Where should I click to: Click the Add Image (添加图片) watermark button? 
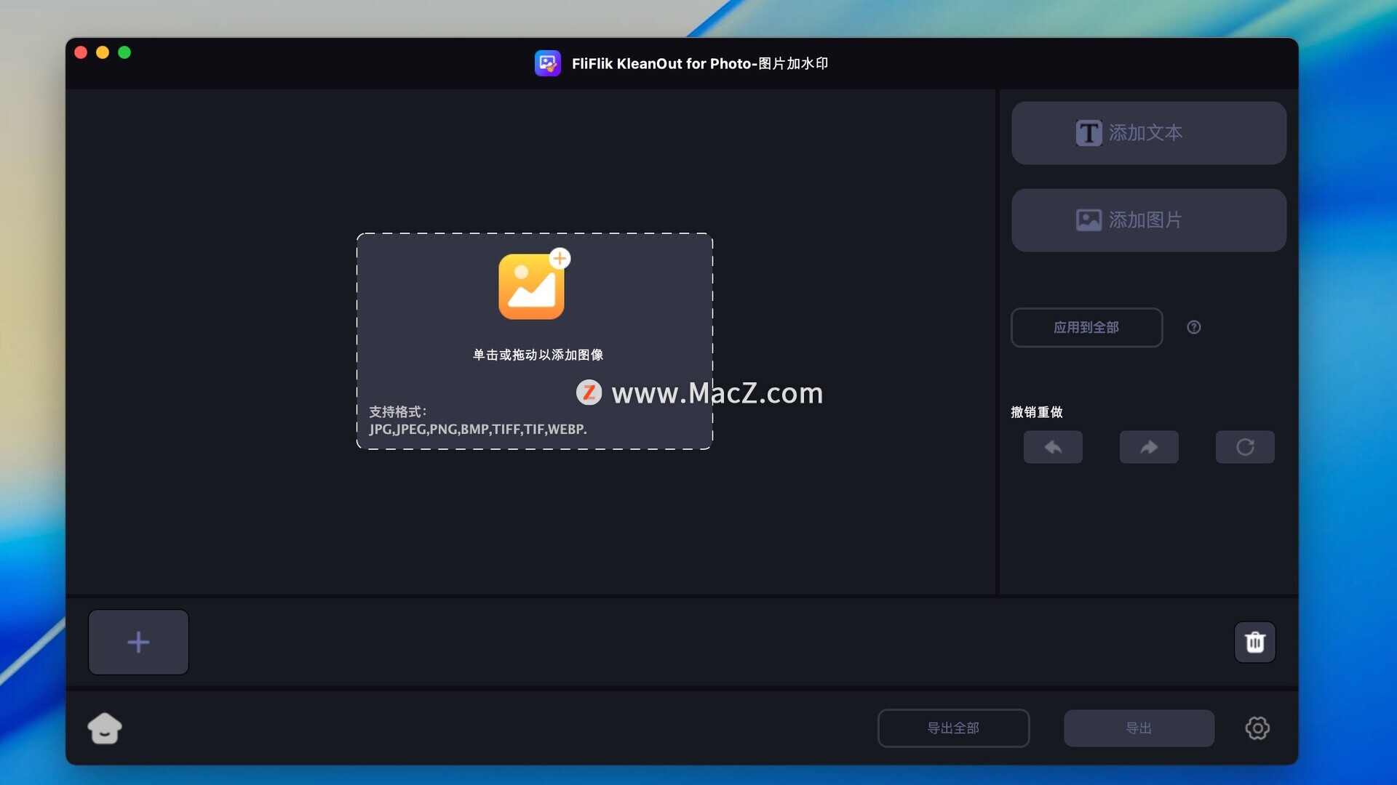pyautogui.click(x=1148, y=220)
